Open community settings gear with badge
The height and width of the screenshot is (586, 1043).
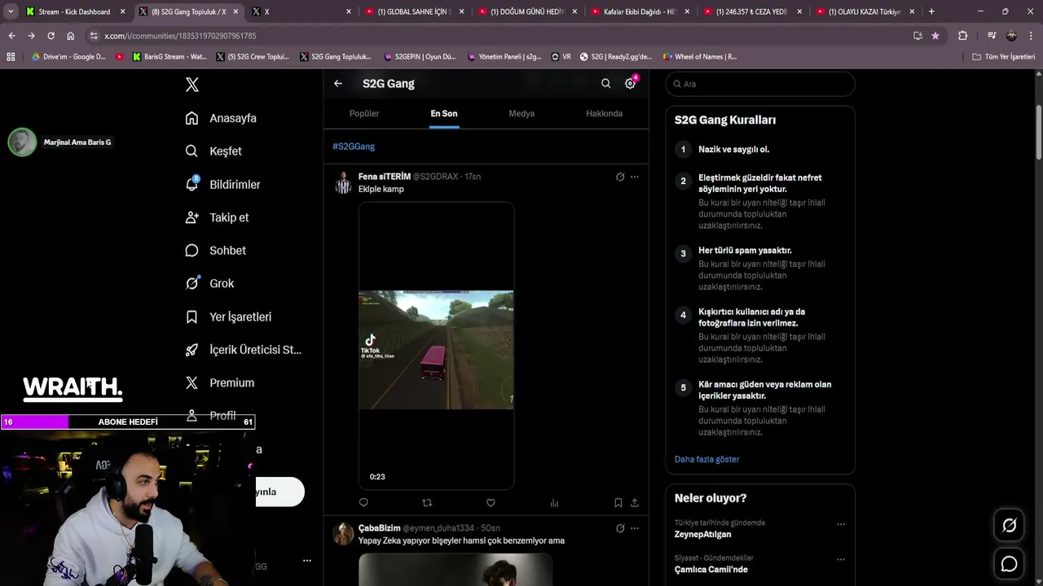630,84
